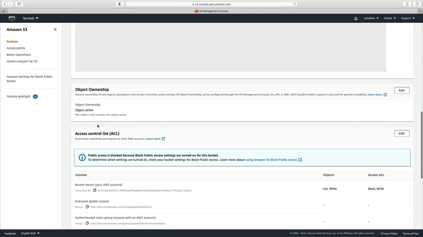Screen dimensions: 423x237
Task: Go back with the browser back arrow
Action: 5,4
